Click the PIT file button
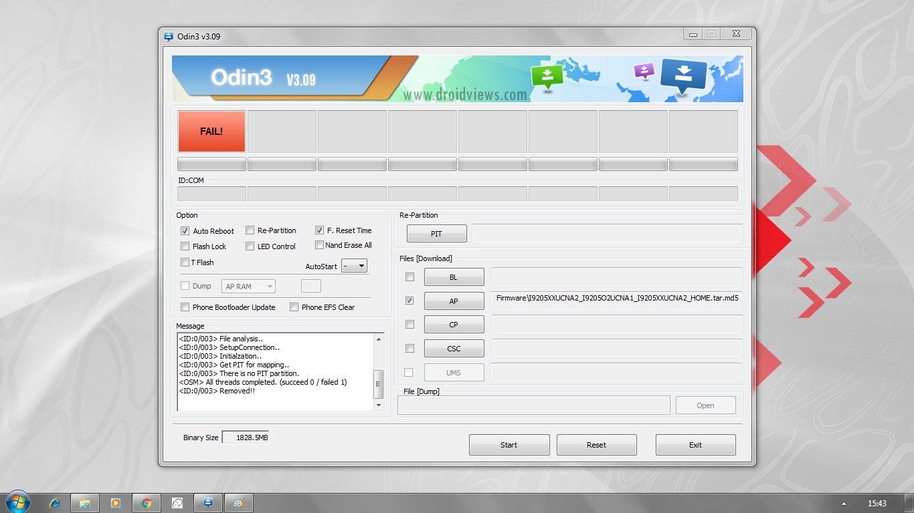914x513 pixels. click(436, 234)
